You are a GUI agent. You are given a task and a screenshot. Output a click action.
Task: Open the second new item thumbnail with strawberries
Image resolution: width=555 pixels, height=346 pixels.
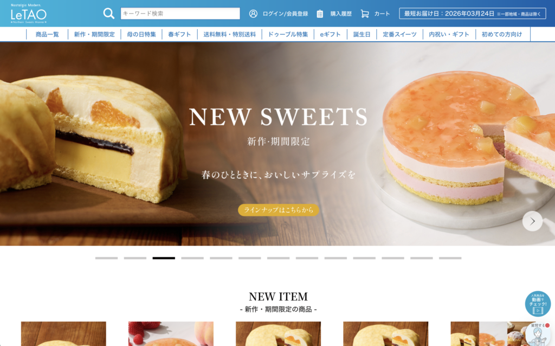coord(171,334)
